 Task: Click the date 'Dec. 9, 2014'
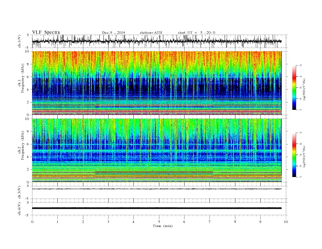(x=113, y=33)
